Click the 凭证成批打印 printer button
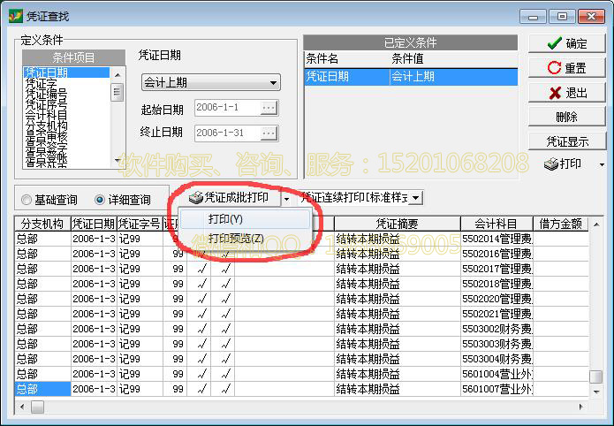The height and width of the screenshot is (426, 614). (x=229, y=198)
